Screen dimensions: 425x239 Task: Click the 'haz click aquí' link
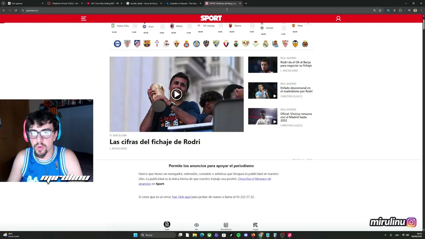181,197
